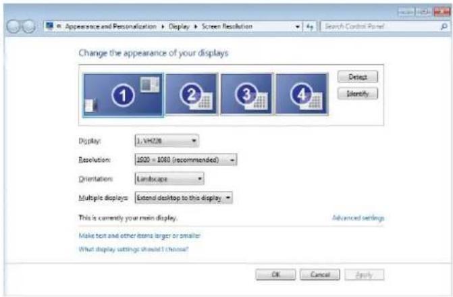Click 'Appearance and Personalization' breadcrumb
This screenshot has width=453, height=297.
(x=111, y=26)
